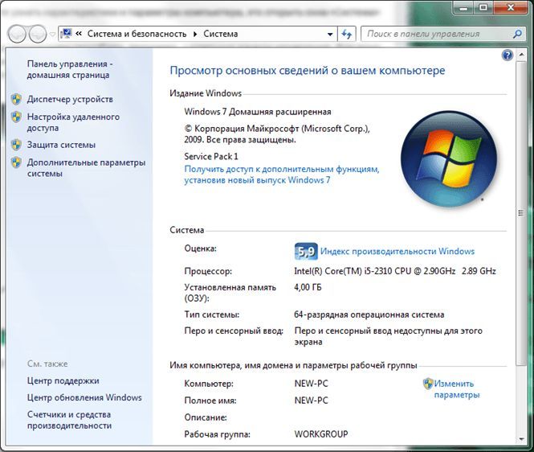Click the shield icon beside Защита системы

[16, 145]
